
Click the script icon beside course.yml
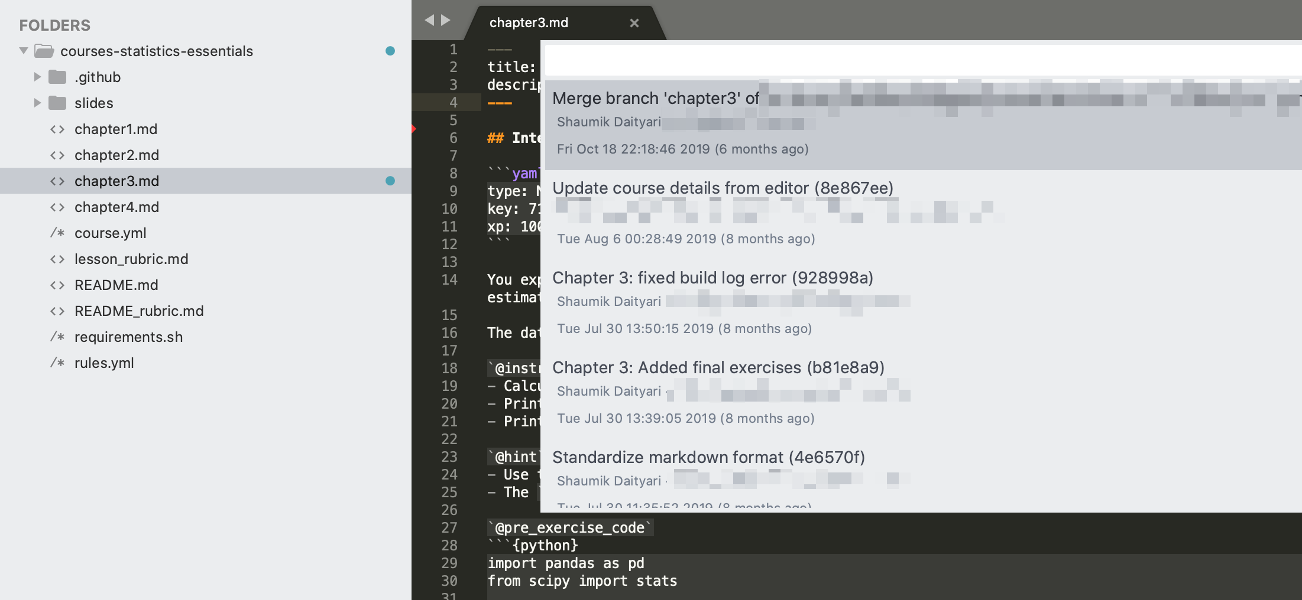point(57,233)
